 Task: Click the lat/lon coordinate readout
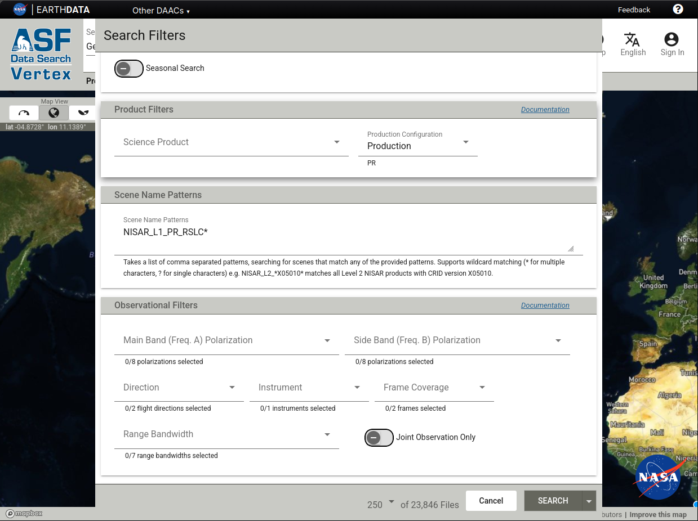(x=46, y=127)
